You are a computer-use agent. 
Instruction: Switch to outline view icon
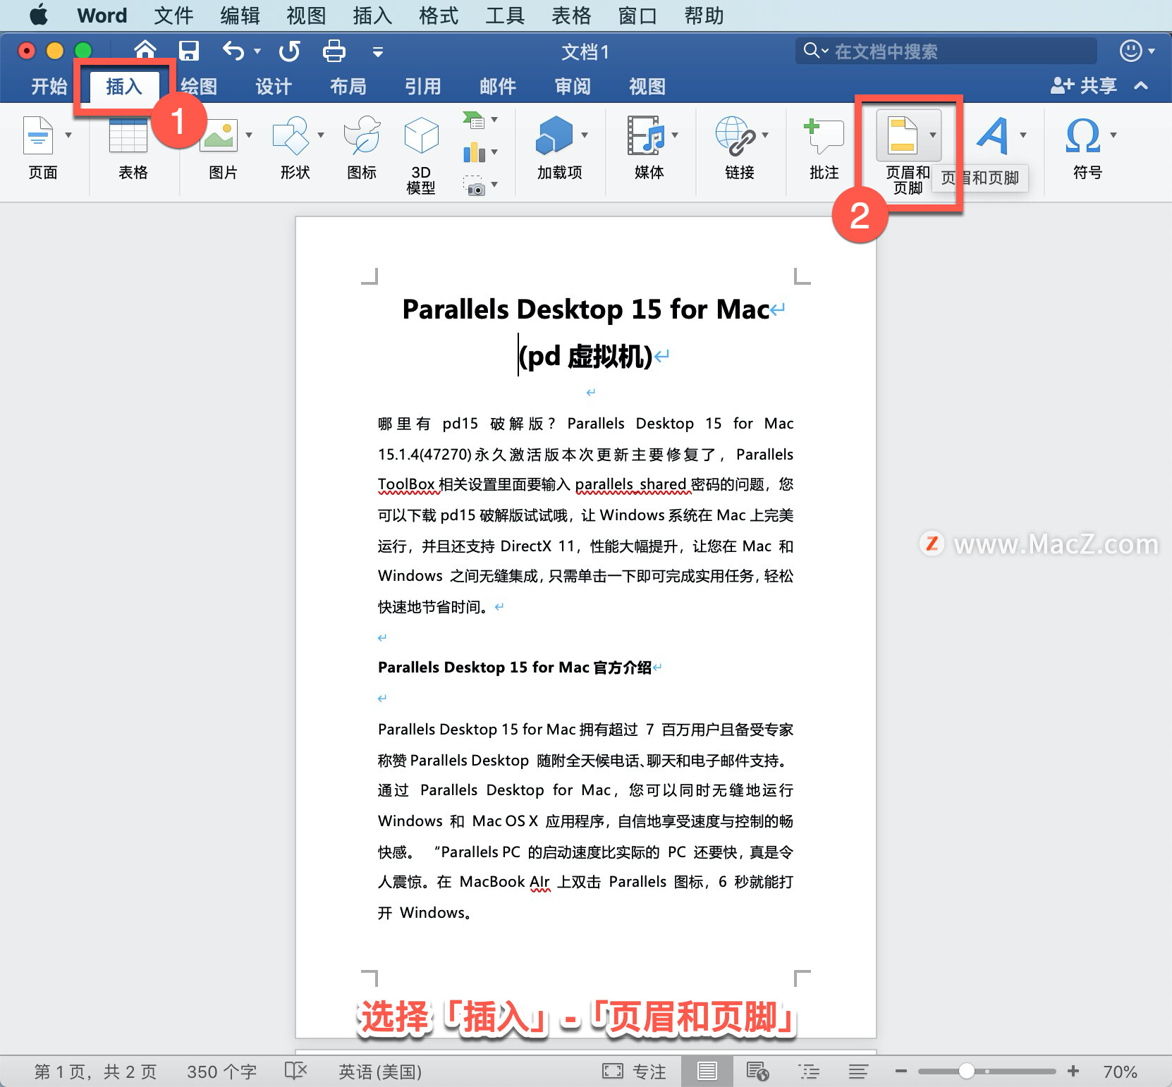click(809, 1071)
